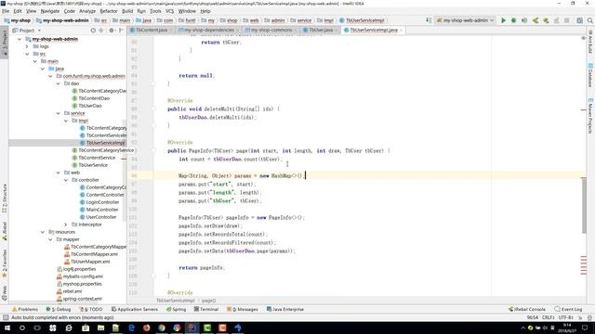Click the search everywhere magnifier icon
This screenshot has height=334, width=595.
pyautogui.click(x=590, y=20)
